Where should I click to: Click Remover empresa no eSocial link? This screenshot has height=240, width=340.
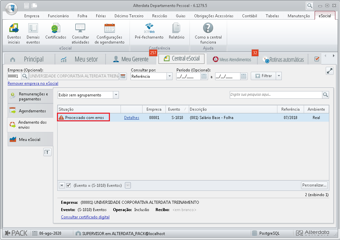pyautogui.click(x=33, y=83)
